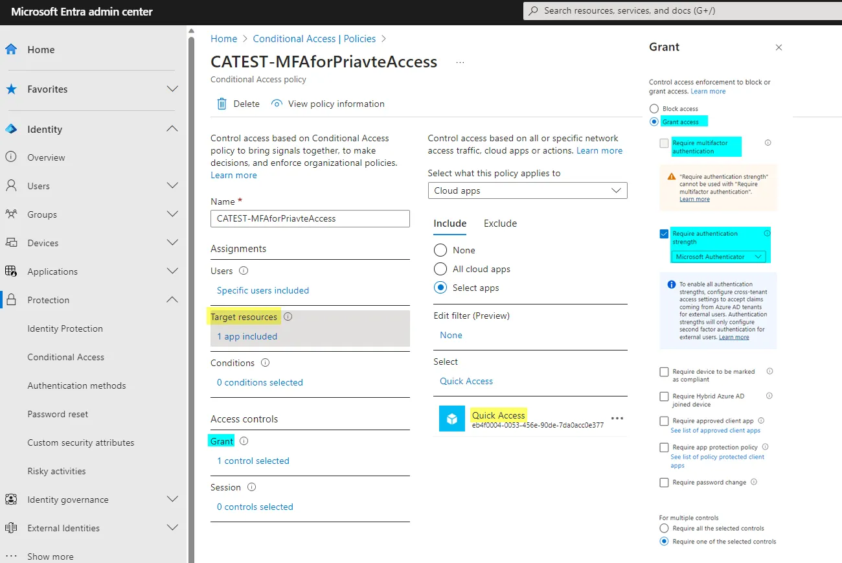Close the Grant panel with the X
The width and height of the screenshot is (842, 563).
pyautogui.click(x=779, y=47)
